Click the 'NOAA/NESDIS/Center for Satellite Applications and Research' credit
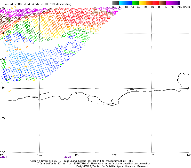This screenshot has width=191, height=168. [112, 166]
